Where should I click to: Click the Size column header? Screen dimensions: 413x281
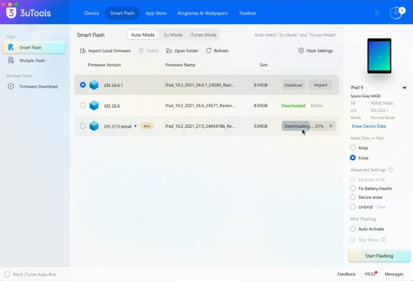pos(264,64)
